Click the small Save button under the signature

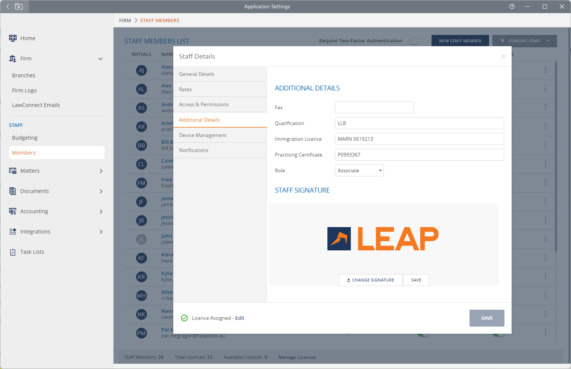click(x=416, y=280)
